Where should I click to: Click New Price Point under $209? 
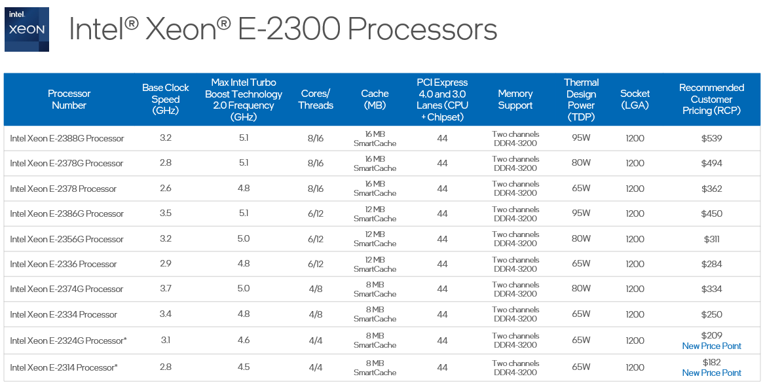coord(711,346)
